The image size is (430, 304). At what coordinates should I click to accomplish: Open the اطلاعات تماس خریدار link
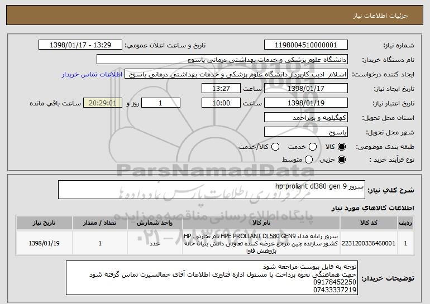[92, 74]
